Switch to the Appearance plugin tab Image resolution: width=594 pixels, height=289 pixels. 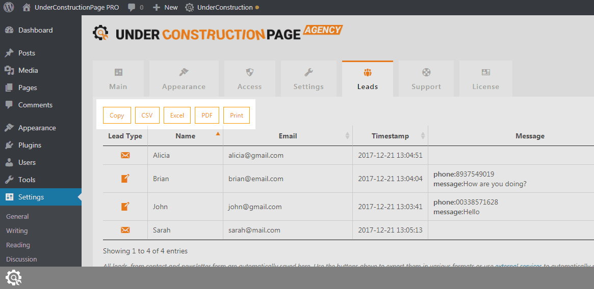tap(184, 79)
